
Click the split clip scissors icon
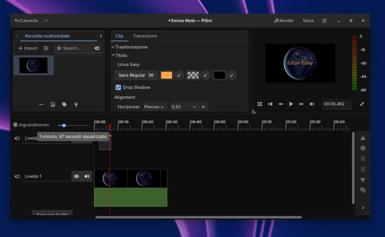(x=362, y=138)
